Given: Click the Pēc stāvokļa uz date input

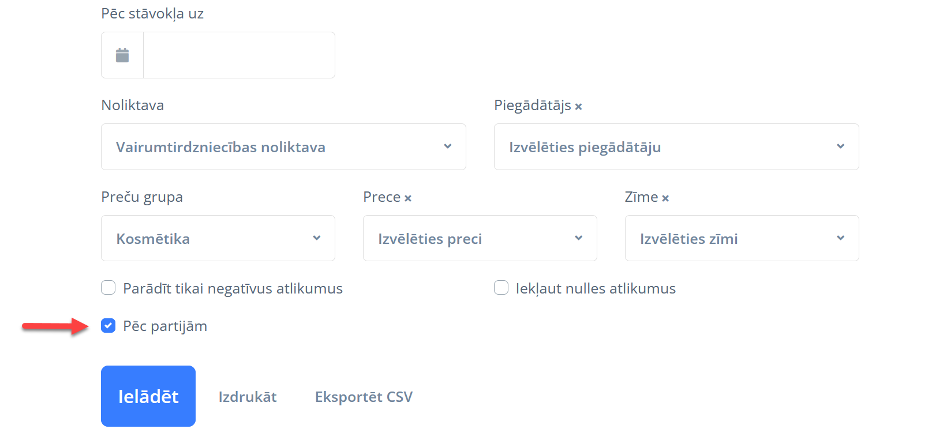Looking at the screenshot, I should coord(239,55).
